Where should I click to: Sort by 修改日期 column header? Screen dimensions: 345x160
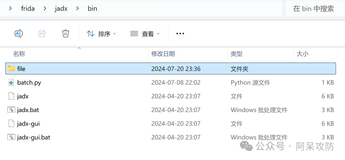163,54
